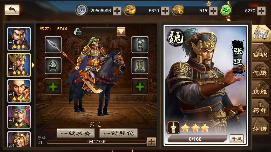Open the 图鉴 tab

[261, 33]
